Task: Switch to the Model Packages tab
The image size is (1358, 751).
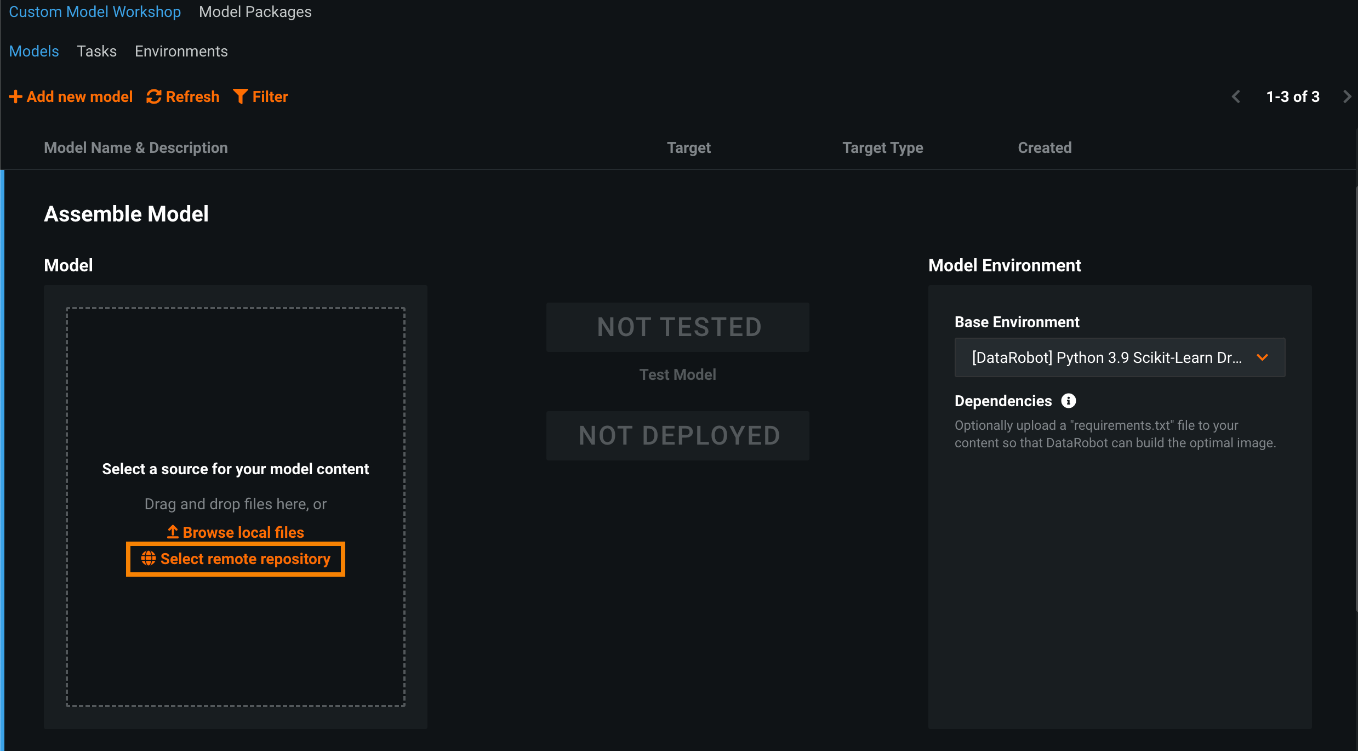Action: [x=255, y=12]
